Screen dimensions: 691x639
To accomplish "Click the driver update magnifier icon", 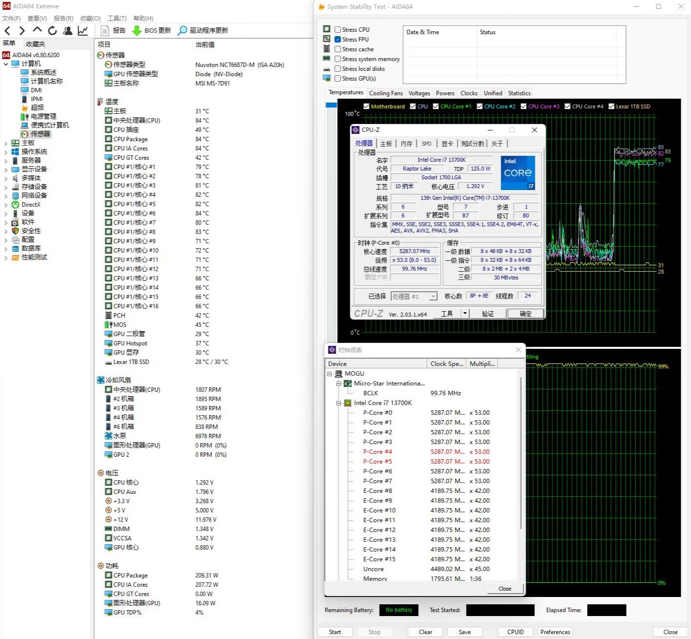I will [182, 31].
